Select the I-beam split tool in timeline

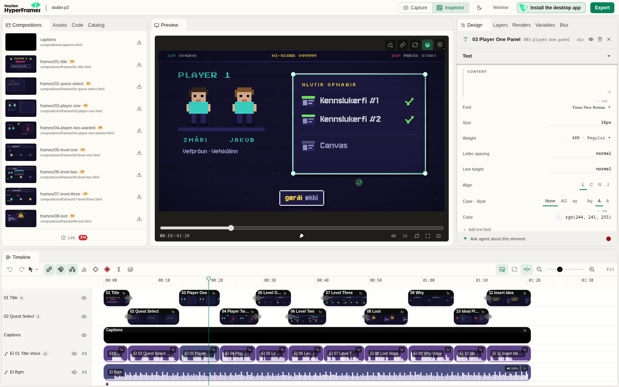pos(119,269)
